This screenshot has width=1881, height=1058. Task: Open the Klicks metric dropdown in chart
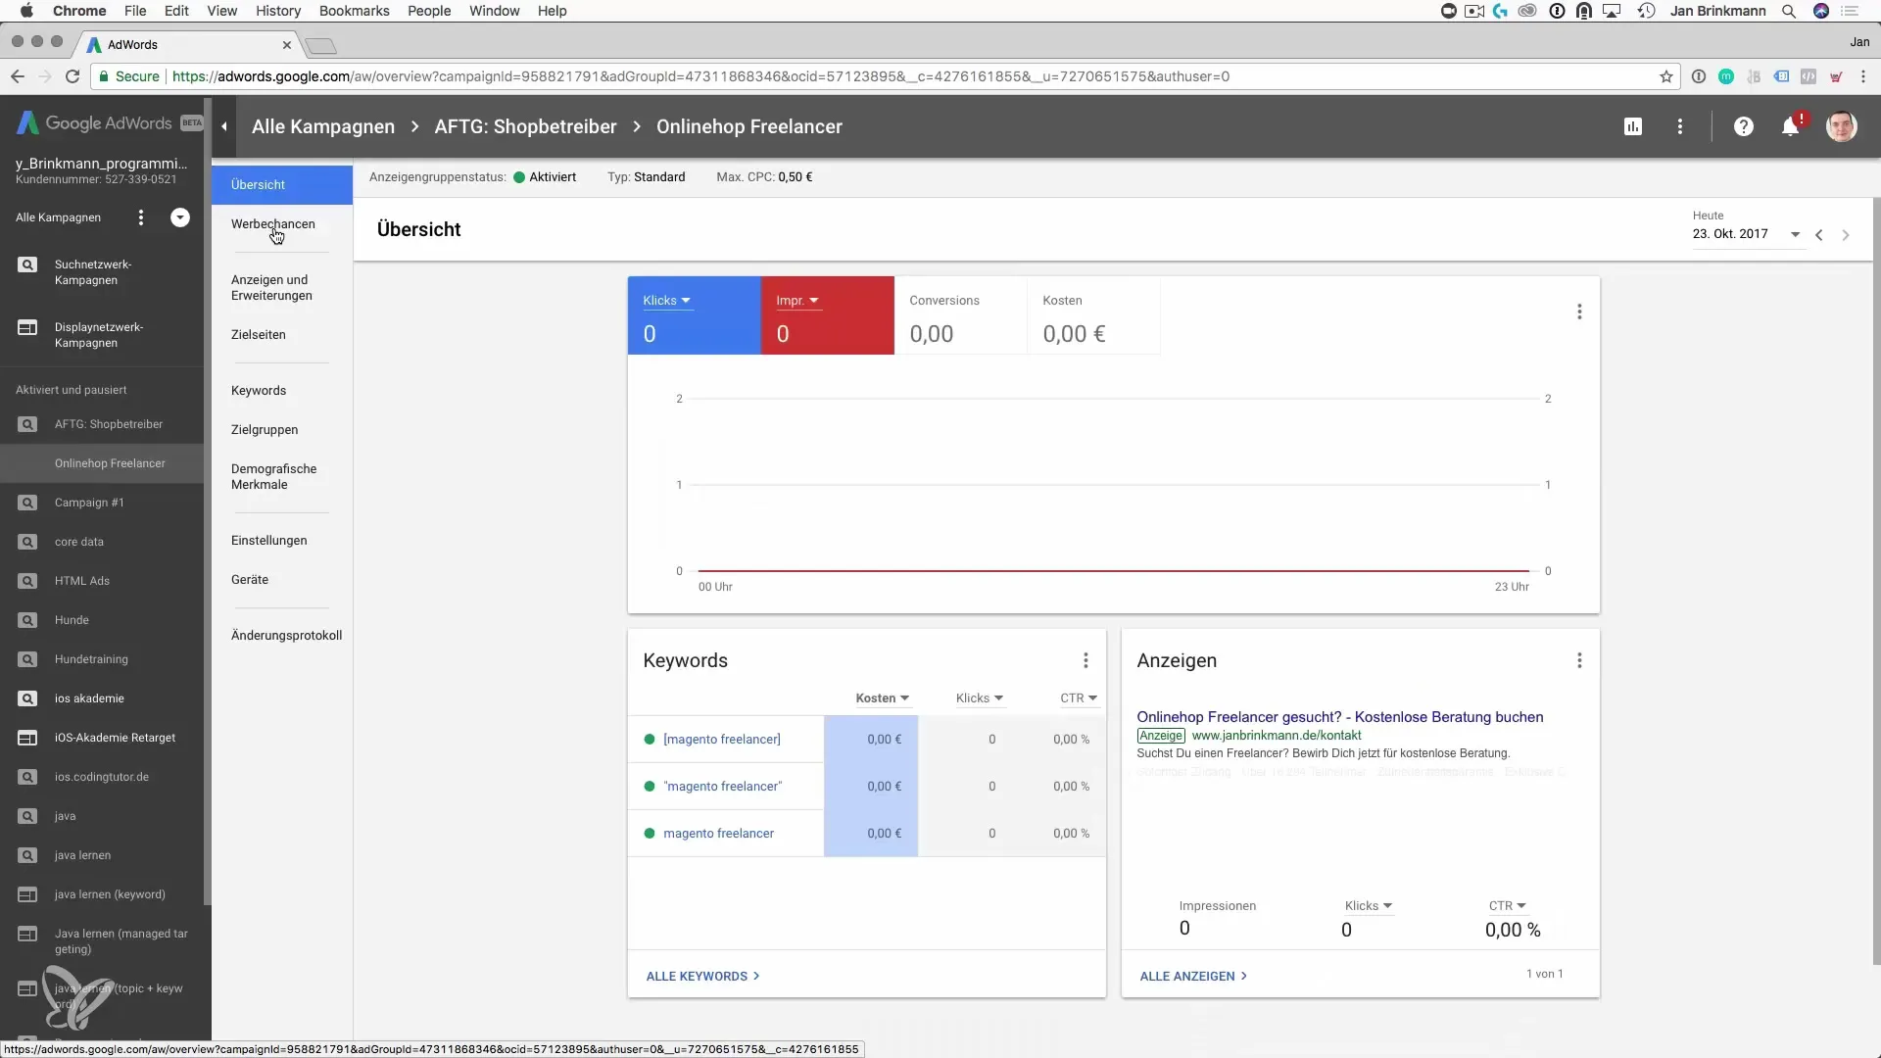(667, 301)
